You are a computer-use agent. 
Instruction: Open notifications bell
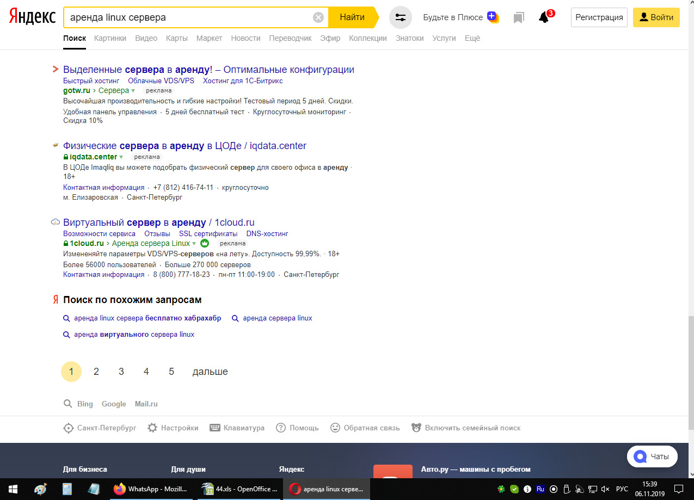(544, 17)
